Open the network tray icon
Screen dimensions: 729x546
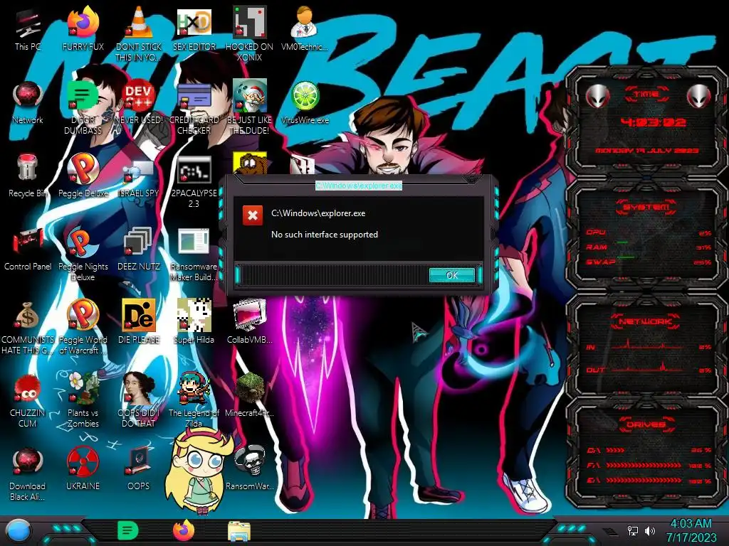[x=633, y=530]
